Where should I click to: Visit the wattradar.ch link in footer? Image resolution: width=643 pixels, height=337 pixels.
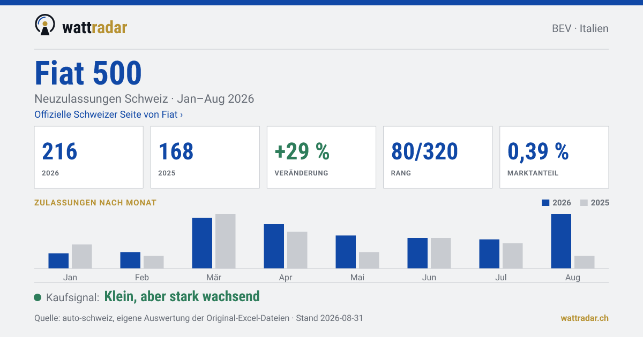(585, 318)
